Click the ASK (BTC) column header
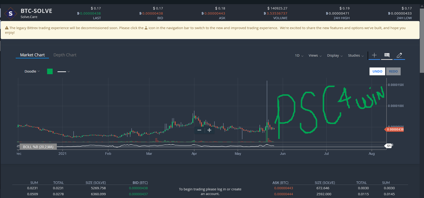424x198 pixels. 281,182
